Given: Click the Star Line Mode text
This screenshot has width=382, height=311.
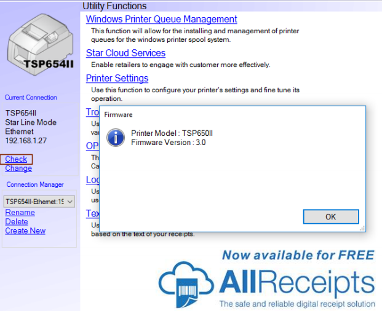Looking at the screenshot, I should point(31,122).
